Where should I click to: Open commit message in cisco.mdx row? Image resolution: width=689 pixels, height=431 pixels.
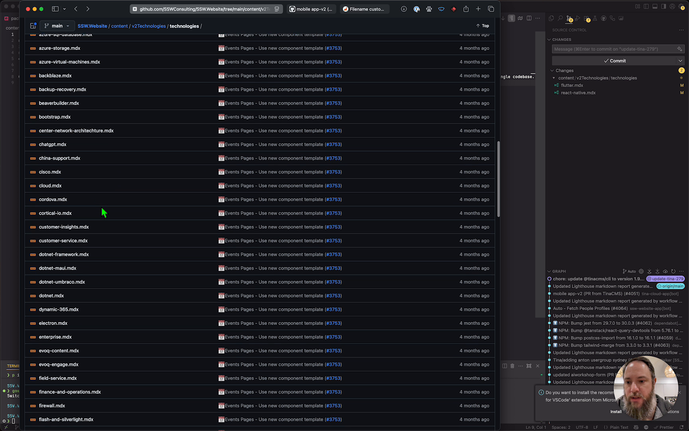tap(274, 172)
